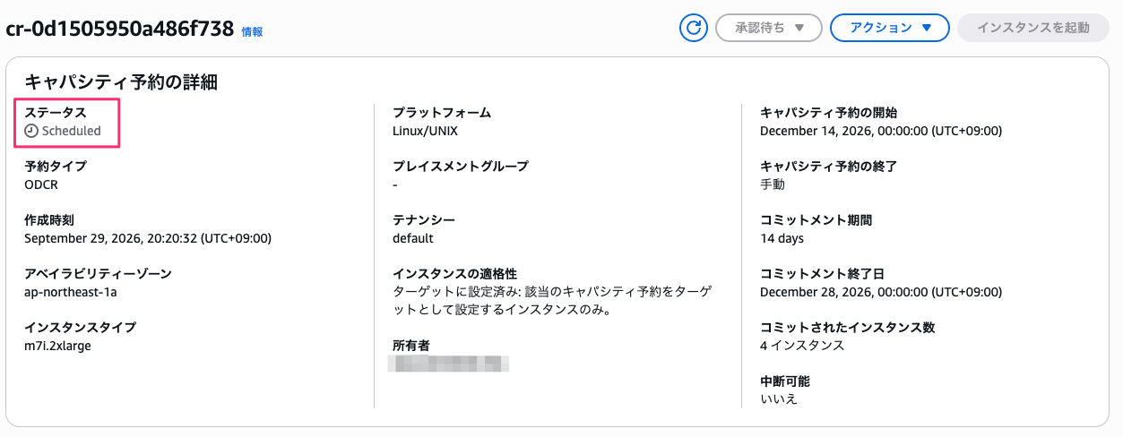Click the 所有者 label
The image size is (1123, 437).
click(411, 346)
